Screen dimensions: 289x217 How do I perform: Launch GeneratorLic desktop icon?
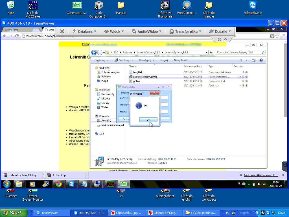(x=77, y=8)
